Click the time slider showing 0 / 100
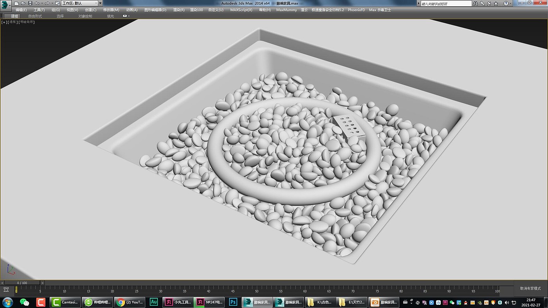 [22, 283]
